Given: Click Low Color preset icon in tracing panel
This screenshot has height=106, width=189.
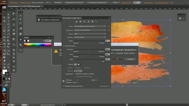Looking at the screenshot, I should pos(84,21).
